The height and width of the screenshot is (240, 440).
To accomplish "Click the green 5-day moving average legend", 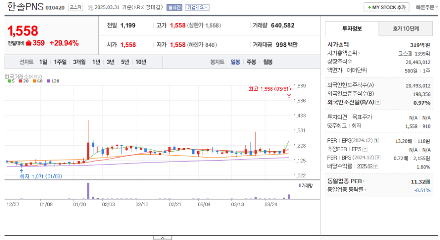I will pos(11,81).
